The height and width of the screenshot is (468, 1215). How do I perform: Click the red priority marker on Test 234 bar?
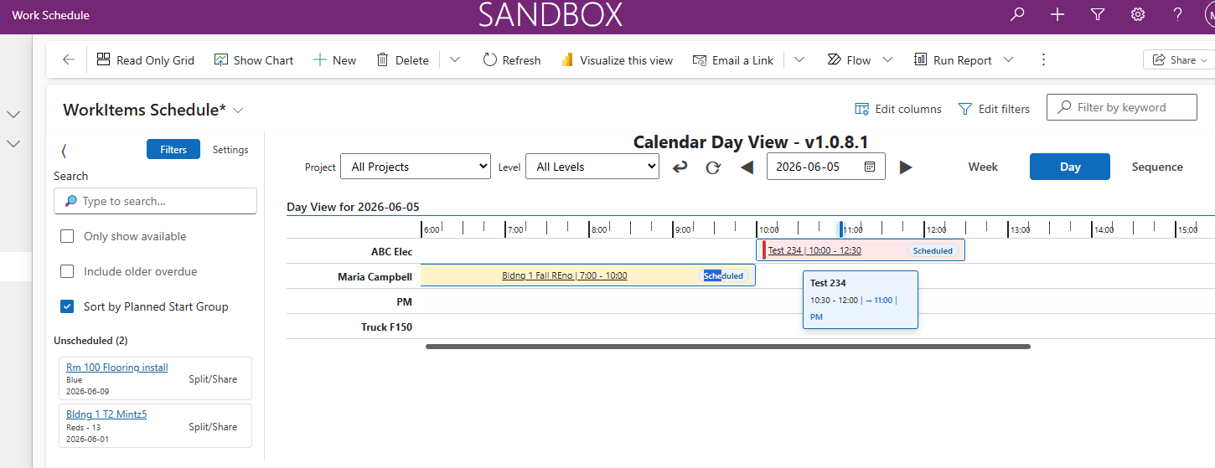[x=763, y=249]
